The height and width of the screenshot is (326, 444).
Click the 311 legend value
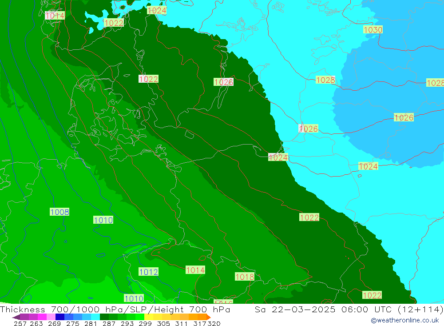coord(181,323)
